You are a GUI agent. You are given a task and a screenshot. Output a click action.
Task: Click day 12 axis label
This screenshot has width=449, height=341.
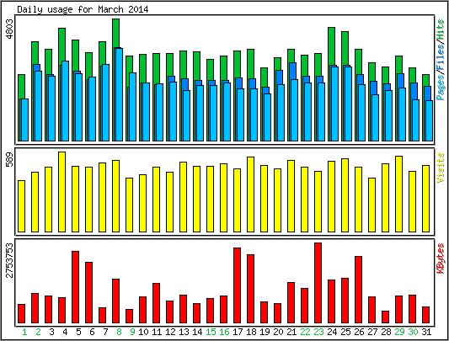(170, 332)
